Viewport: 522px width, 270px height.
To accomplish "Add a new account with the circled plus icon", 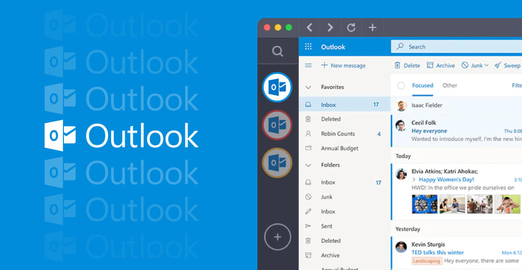I will click(x=278, y=237).
